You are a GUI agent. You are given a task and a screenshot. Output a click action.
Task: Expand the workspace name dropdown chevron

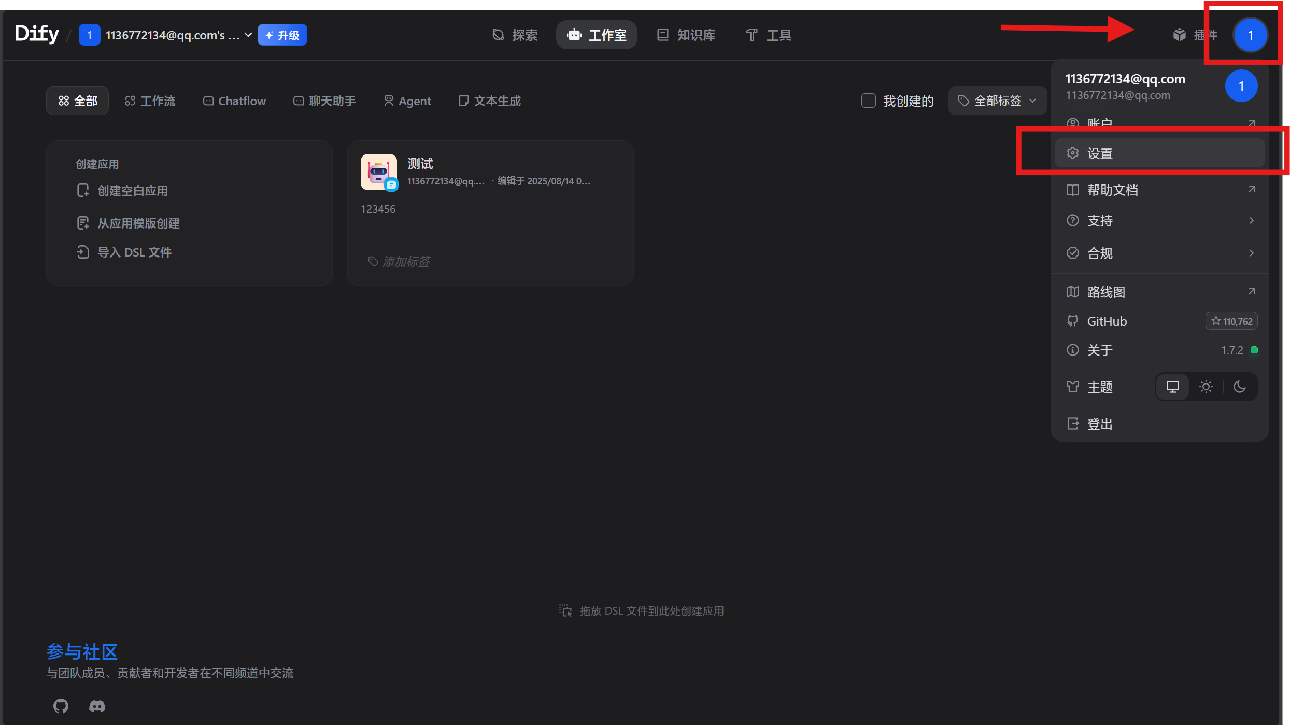[248, 35]
